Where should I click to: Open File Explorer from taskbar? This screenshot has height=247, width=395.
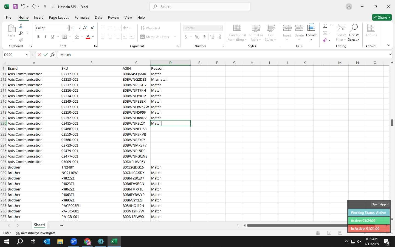[x=60, y=242]
